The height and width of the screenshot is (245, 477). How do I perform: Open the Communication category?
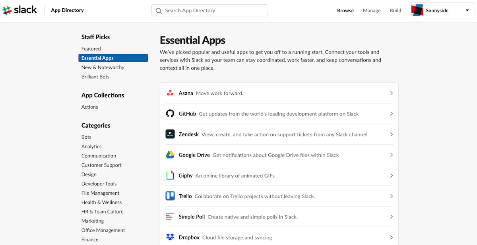pos(99,156)
